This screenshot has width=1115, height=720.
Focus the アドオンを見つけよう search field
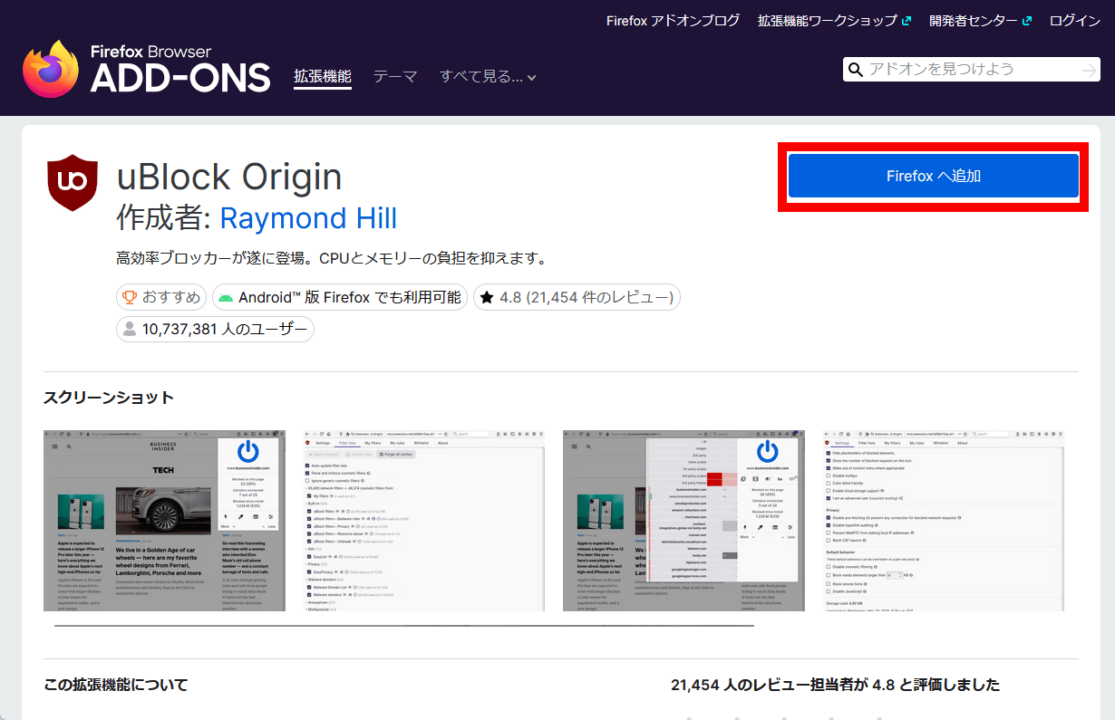pyautogui.click(x=973, y=70)
